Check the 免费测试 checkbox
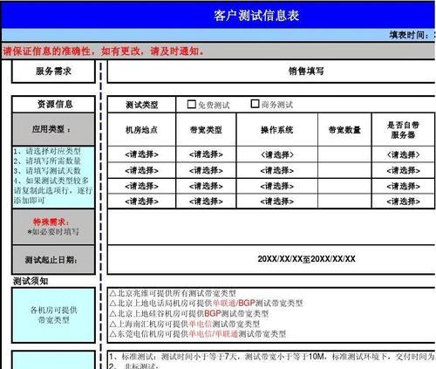 tap(192, 104)
